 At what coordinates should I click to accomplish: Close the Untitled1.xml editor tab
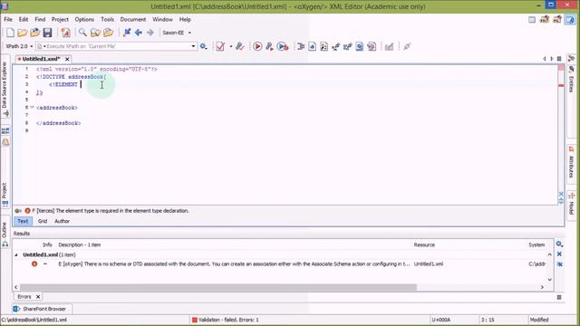pos(67,59)
